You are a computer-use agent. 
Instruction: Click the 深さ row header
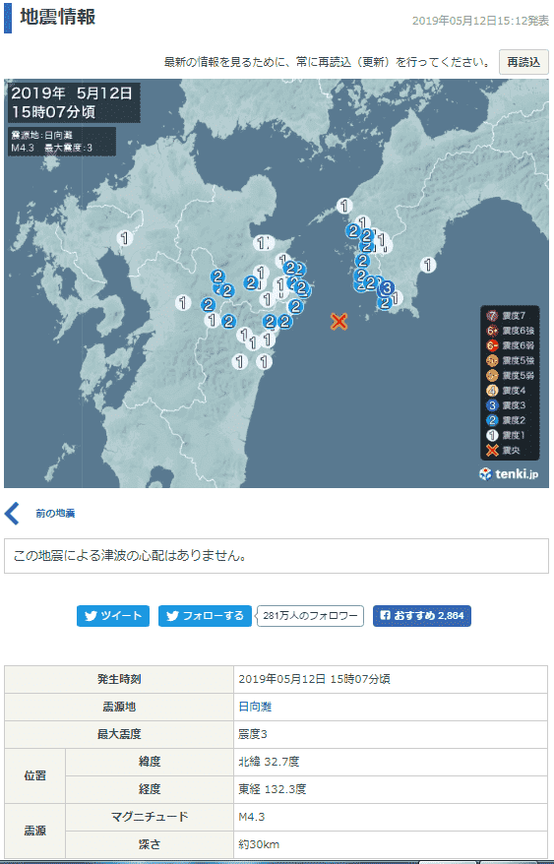click(x=150, y=844)
